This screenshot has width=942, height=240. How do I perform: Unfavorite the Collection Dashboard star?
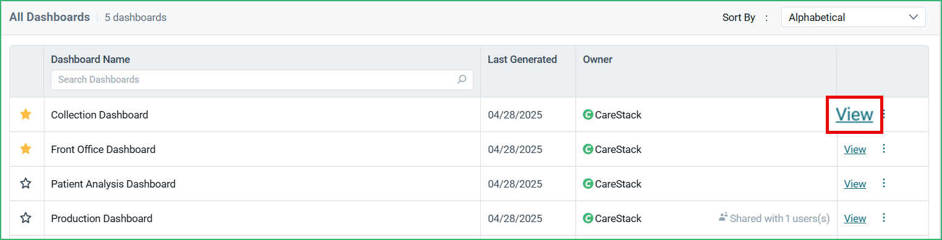25,114
